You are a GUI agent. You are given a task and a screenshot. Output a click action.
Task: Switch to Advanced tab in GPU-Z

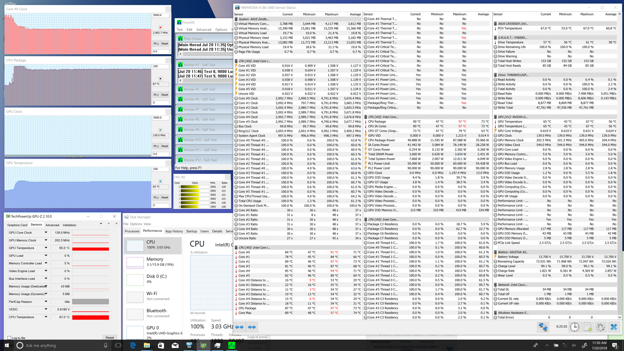(x=52, y=225)
